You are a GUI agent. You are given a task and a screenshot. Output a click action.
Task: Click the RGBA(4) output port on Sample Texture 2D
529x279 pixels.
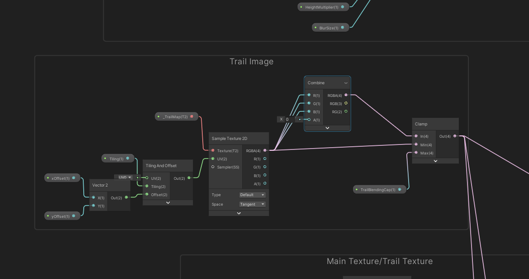click(x=265, y=150)
